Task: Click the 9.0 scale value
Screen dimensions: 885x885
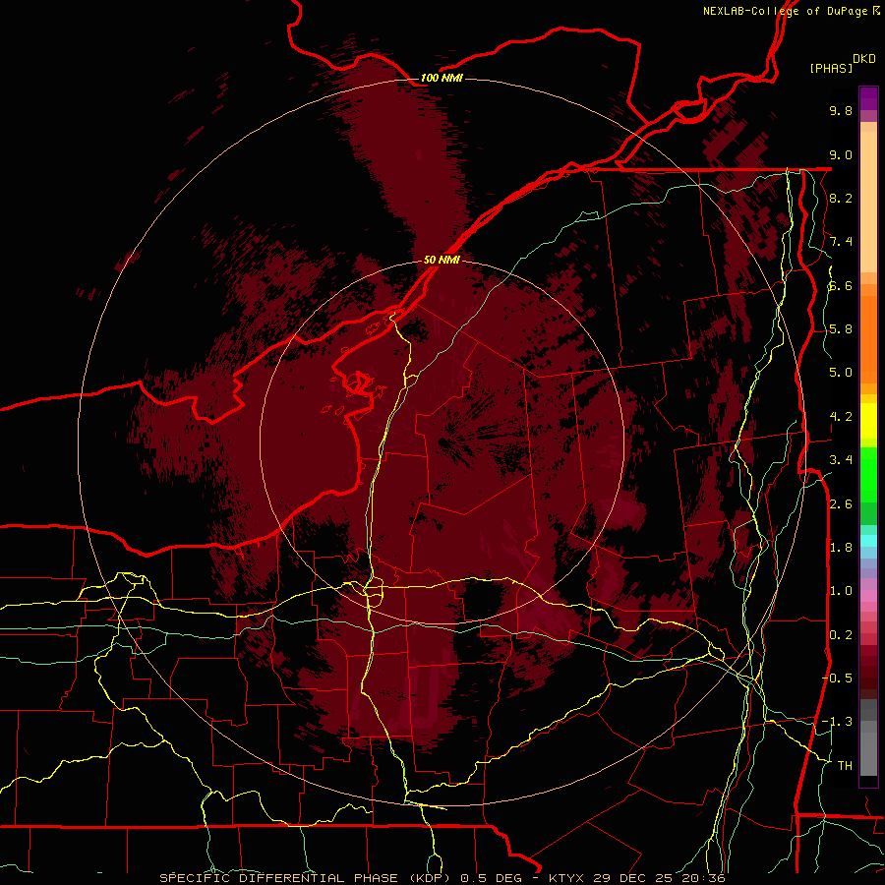Action: click(841, 154)
